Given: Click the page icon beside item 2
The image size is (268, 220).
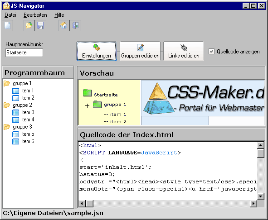Looking at the screenshot, I should click(x=15, y=98).
